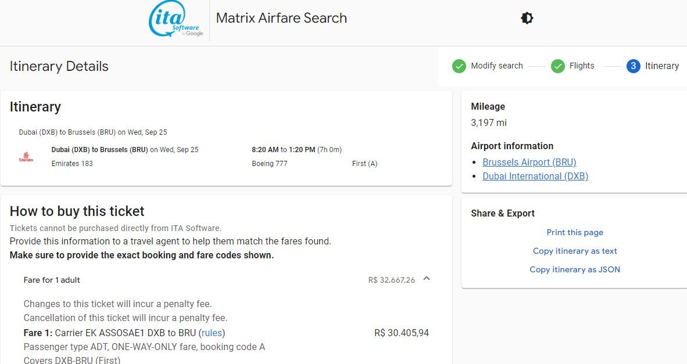Go back to Modify search step
The width and height of the screenshot is (687, 364).
(497, 66)
